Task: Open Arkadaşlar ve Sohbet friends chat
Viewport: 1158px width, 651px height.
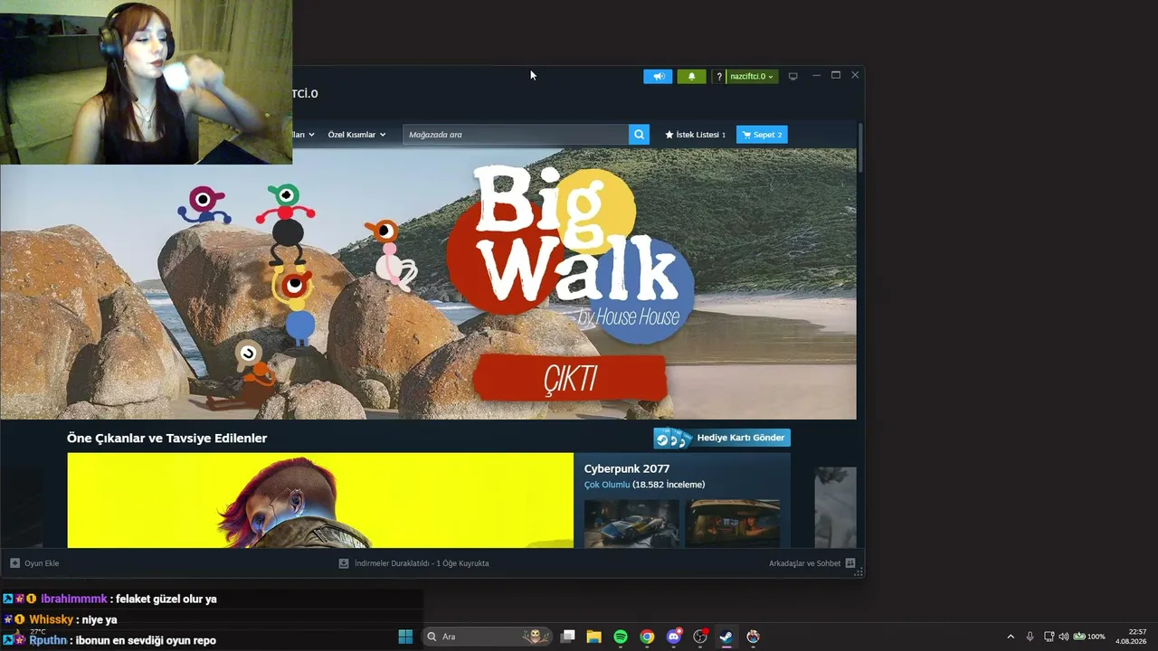Action: [812, 563]
